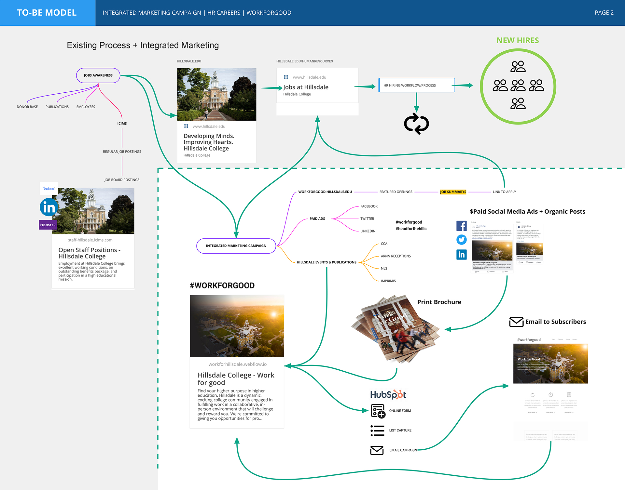Viewport: 625px width, 490px height.
Task: Click the NLS branch label
Action: point(384,269)
